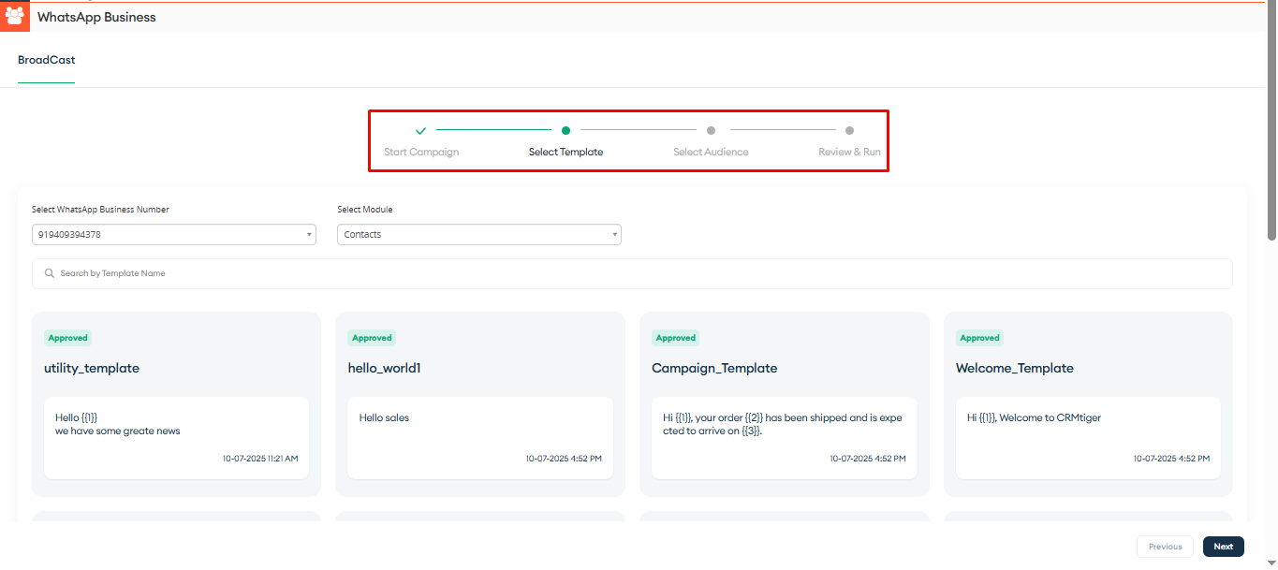Click the WhatsApp Business header title
The width and height of the screenshot is (1278, 570).
[96, 17]
